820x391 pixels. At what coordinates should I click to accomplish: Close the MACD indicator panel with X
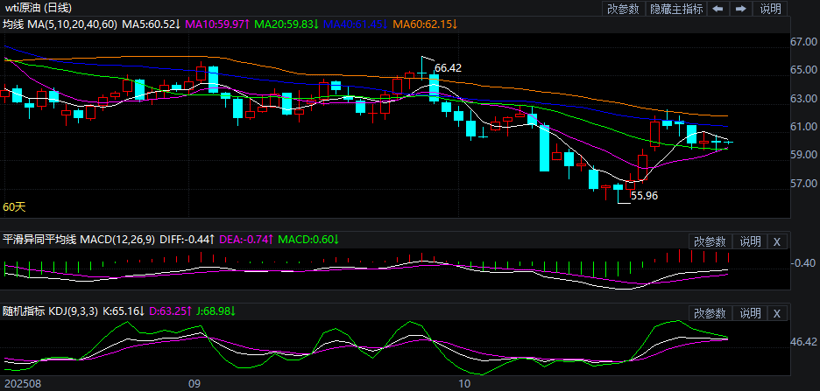[777, 241]
